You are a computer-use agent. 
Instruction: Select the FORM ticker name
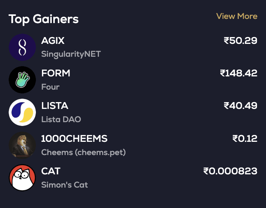point(56,73)
